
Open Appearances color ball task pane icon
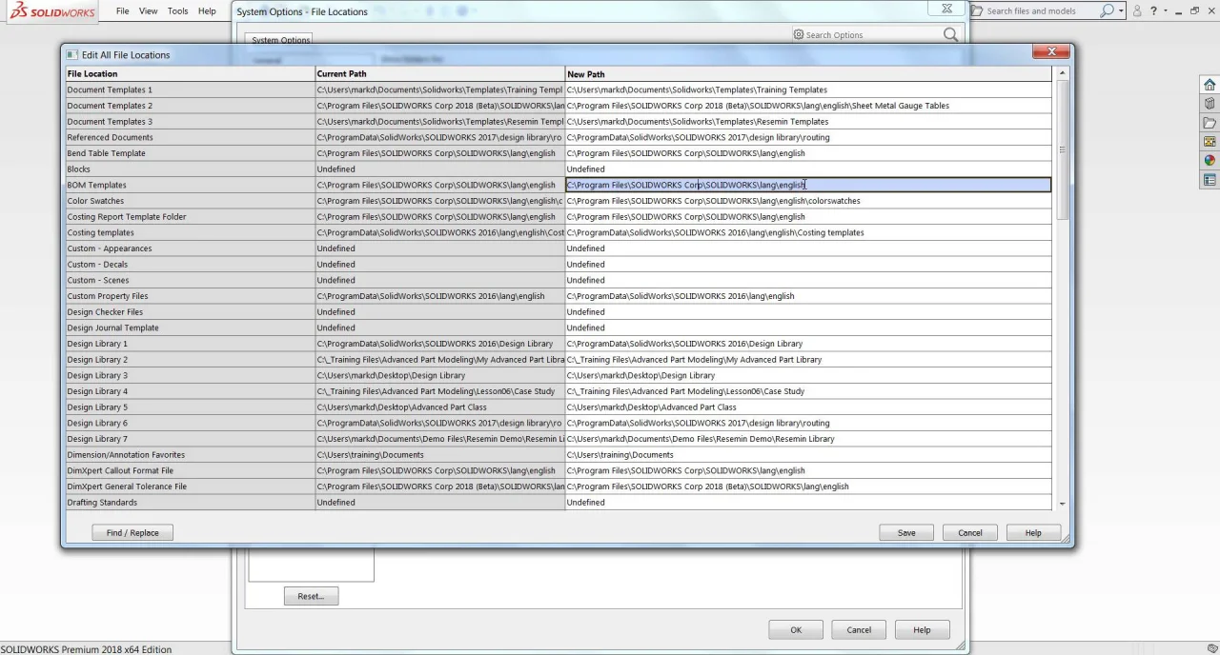[1210, 161]
